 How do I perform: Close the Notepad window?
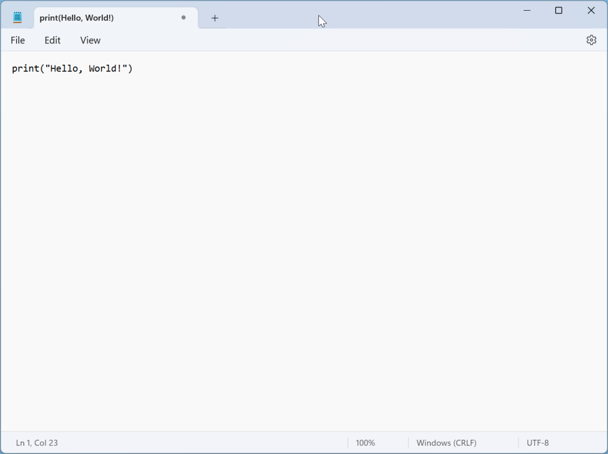click(x=591, y=11)
